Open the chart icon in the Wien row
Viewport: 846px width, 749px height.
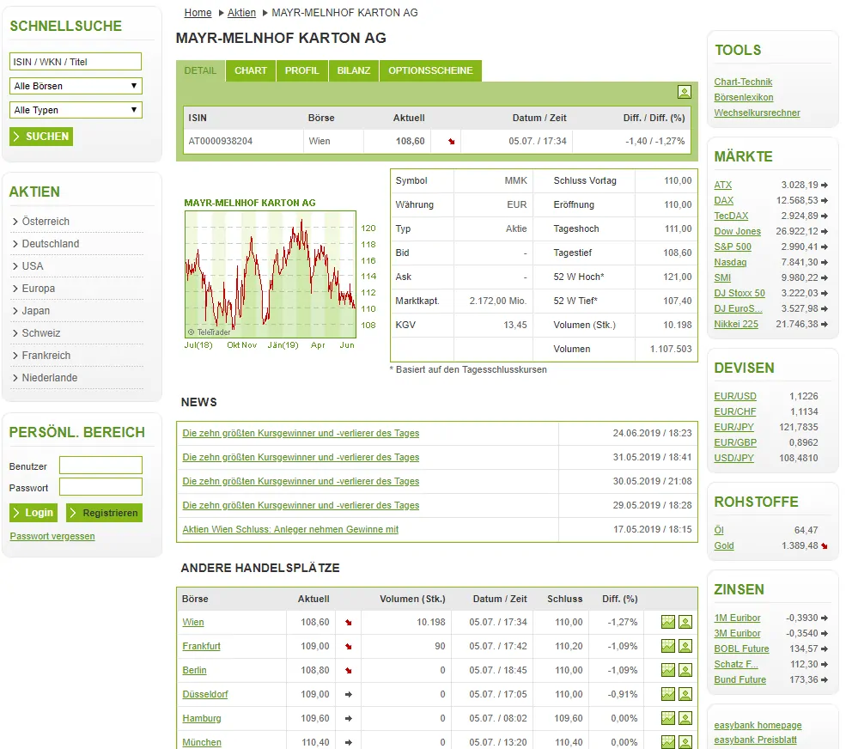(668, 622)
